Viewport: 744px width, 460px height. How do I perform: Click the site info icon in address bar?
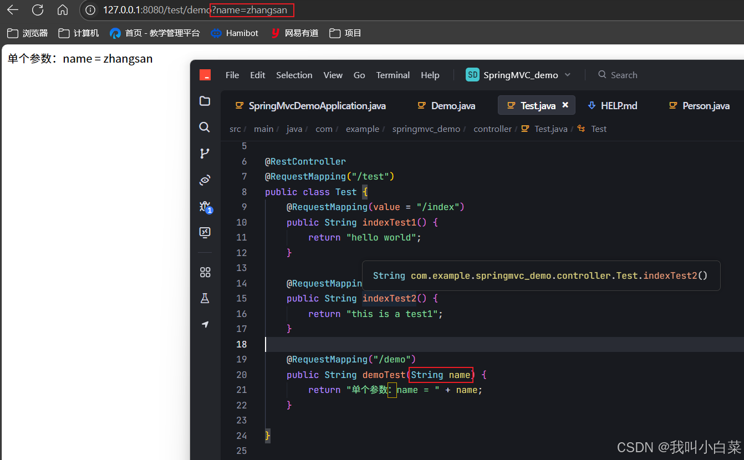pyautogui.click(x=90, y=10)
